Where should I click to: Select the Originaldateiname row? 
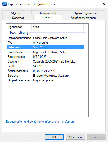tap(45, 80)
